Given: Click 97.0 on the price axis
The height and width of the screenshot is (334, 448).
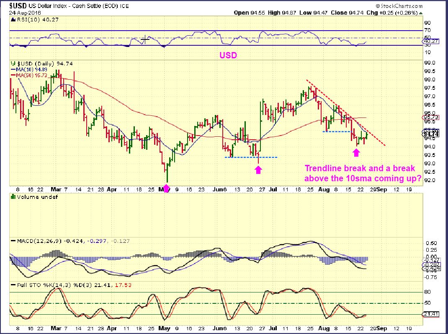Looking at the screenshot, I should coord(430,96).
